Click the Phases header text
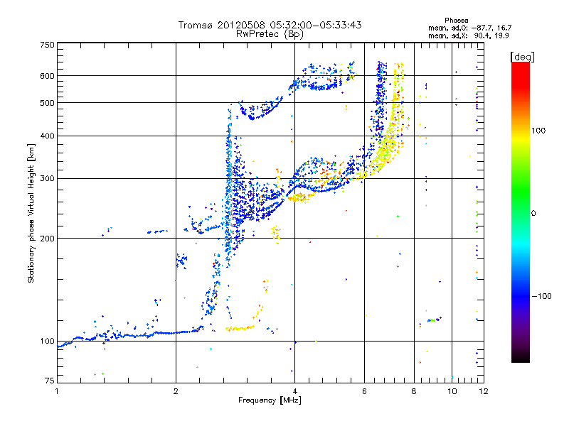Image resolution: width=569 pixels, height=426 pixels. tap(456, 20)
